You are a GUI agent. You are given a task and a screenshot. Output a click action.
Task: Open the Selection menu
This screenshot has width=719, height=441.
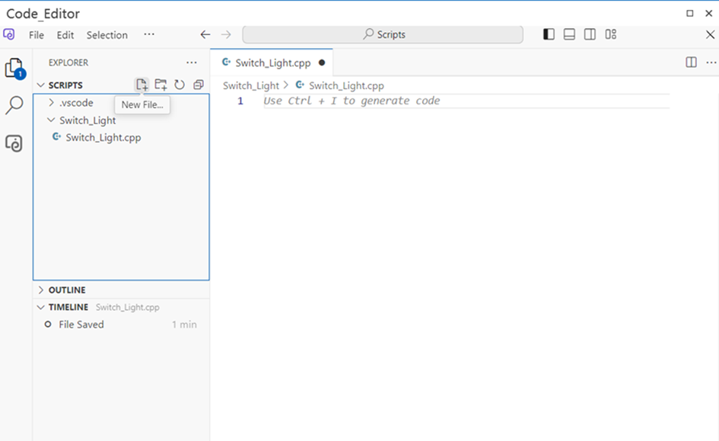pos(107,35)
